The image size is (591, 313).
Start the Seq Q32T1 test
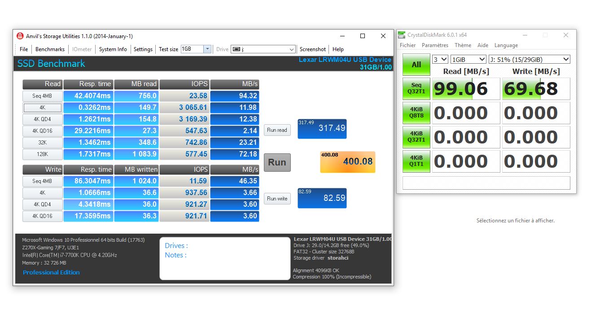pyautogui.click(x=416, y=88)
